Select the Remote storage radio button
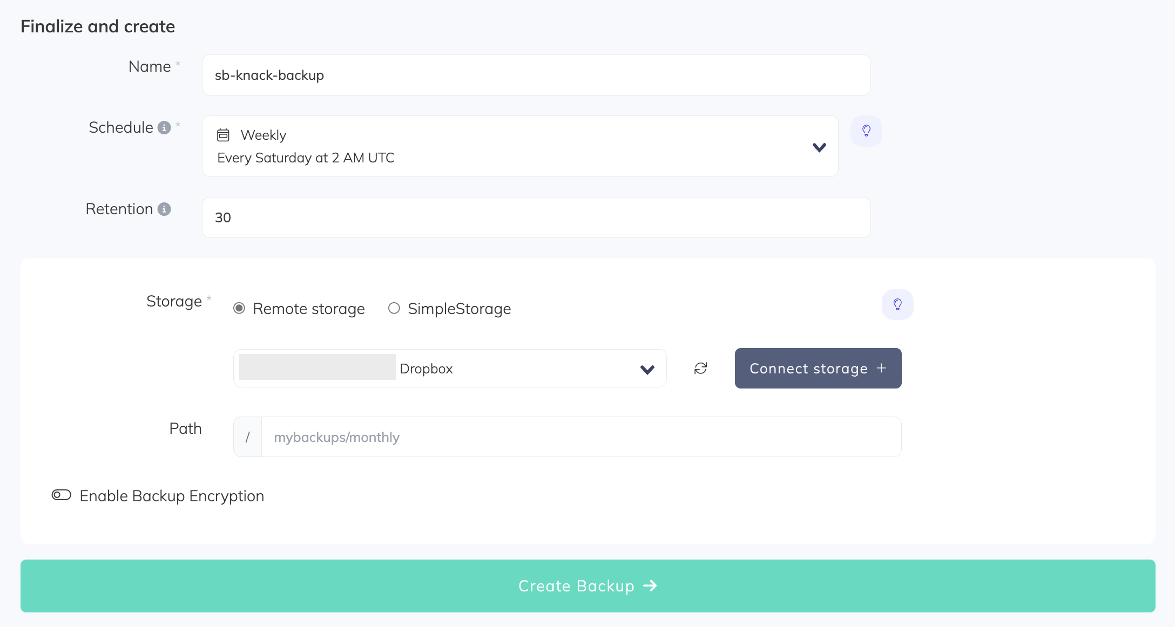1175x627 pixels. pos(240,309)
